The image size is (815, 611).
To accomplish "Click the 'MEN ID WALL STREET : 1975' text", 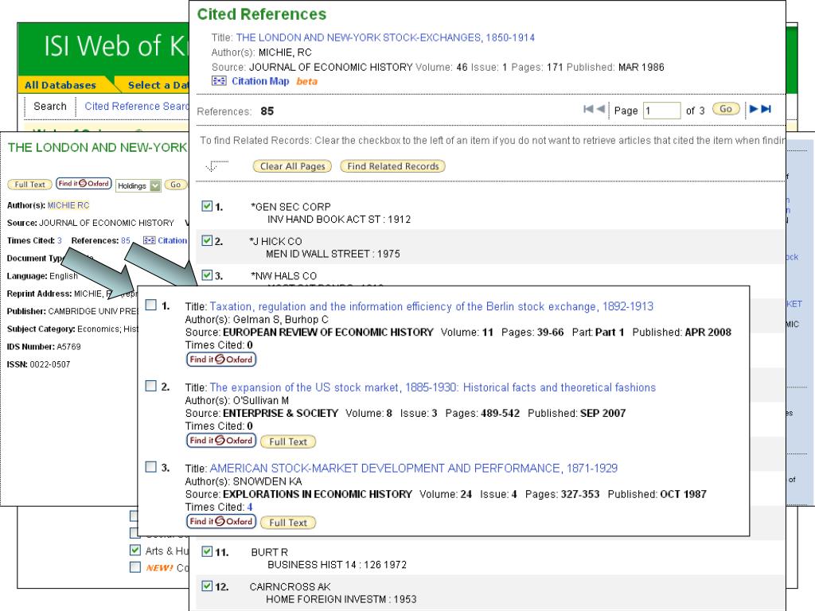I will (x=333, y=254).
